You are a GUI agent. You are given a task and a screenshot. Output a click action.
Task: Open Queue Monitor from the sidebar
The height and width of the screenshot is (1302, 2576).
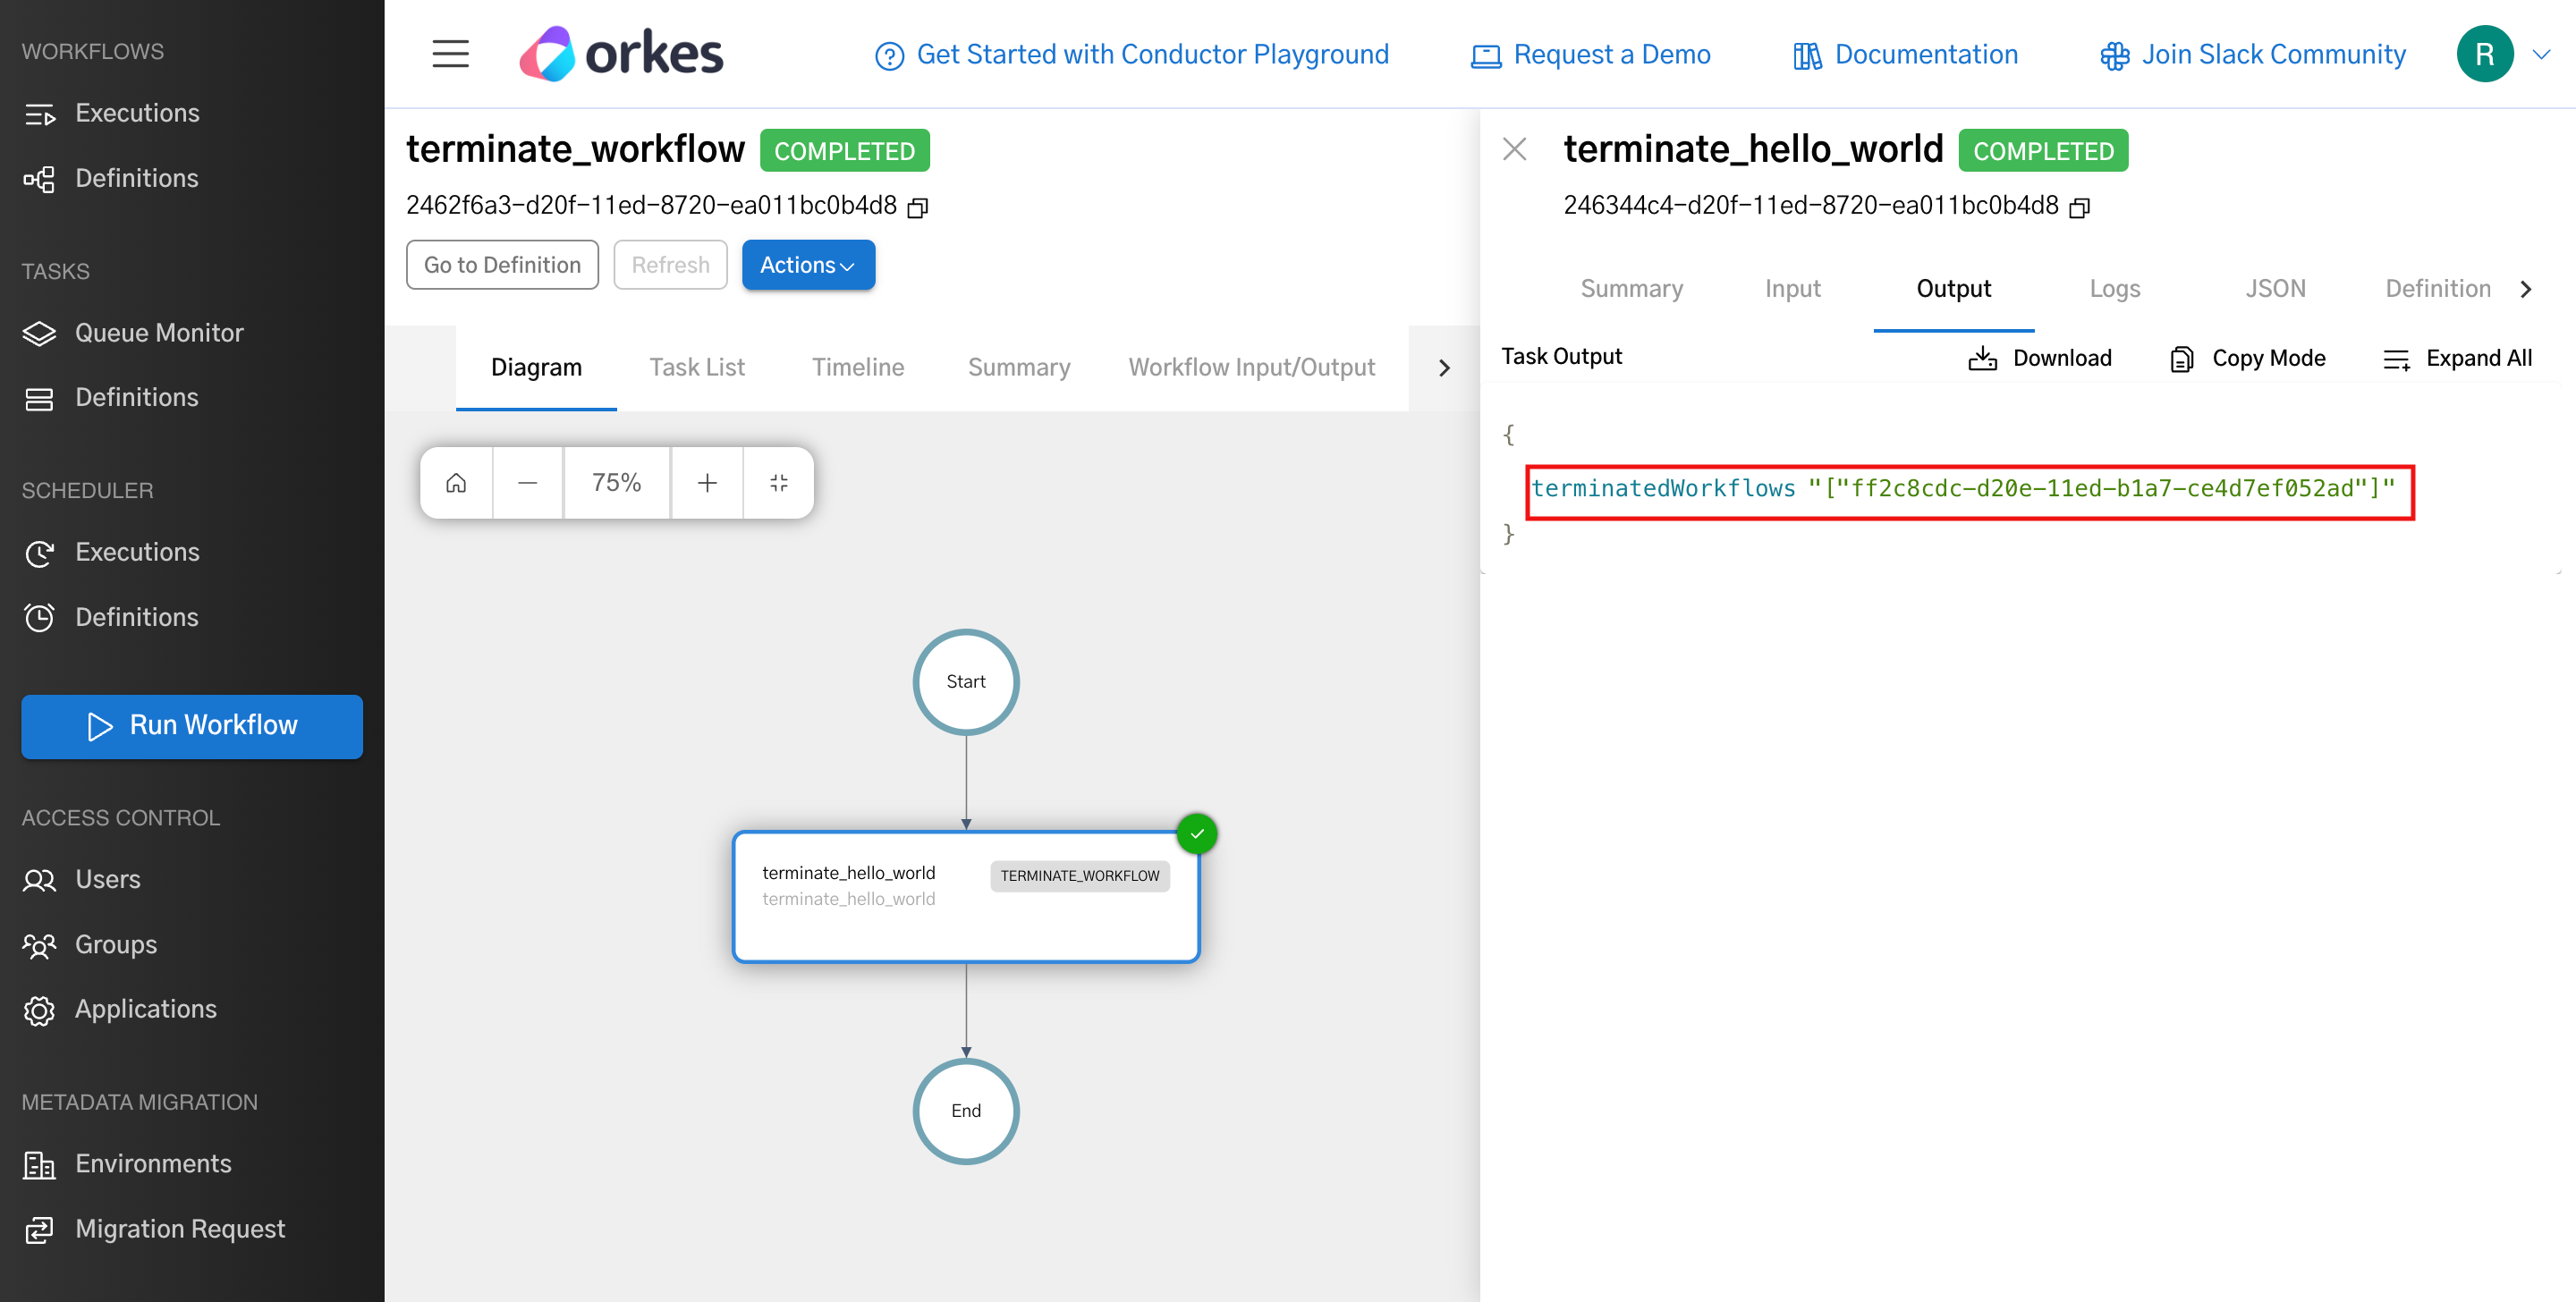(x=159, y=332)
